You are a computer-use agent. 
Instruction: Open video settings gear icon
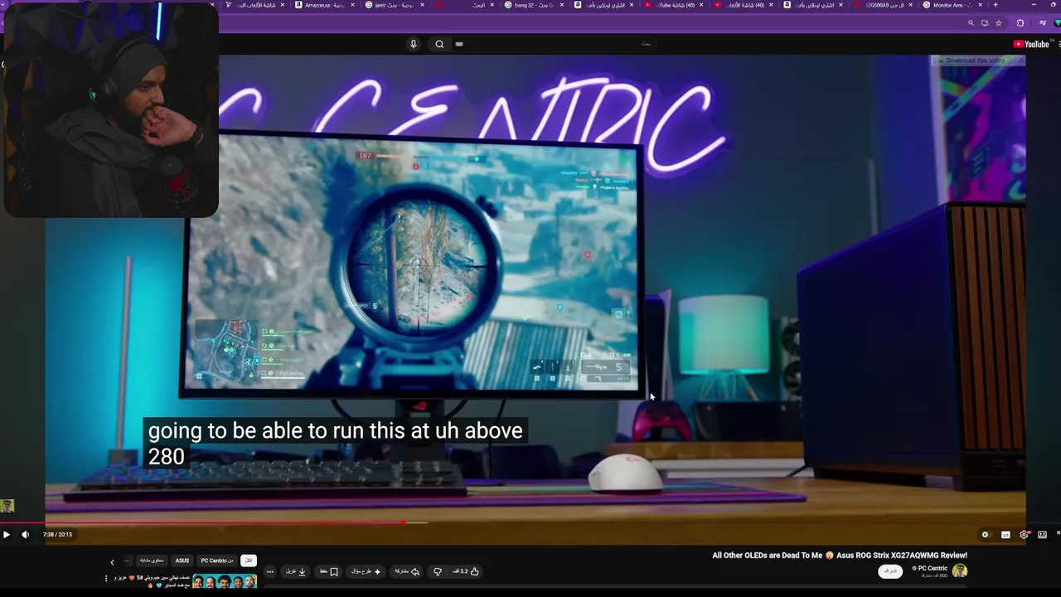tap(1024, 535)
